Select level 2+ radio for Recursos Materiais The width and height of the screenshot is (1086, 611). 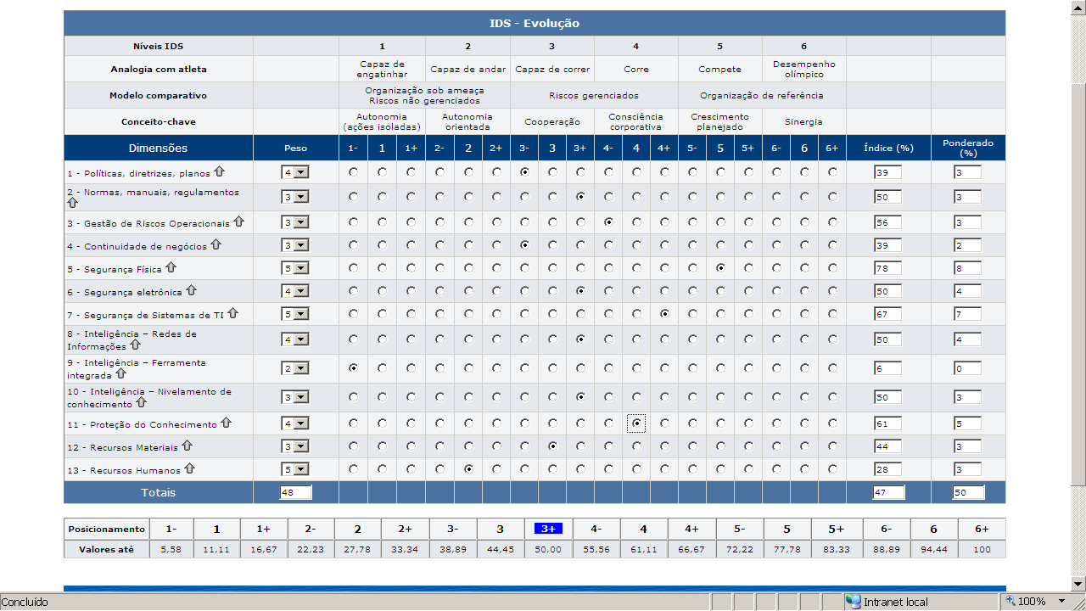click(496, 446)
